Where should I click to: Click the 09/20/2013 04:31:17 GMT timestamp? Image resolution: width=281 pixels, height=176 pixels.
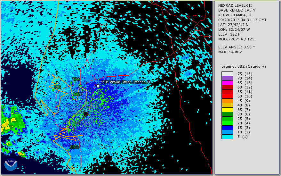tap(242, 20)
